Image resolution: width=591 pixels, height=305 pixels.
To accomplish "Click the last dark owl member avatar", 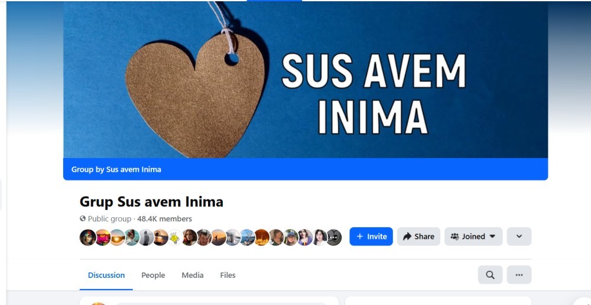I will [334, 237].
